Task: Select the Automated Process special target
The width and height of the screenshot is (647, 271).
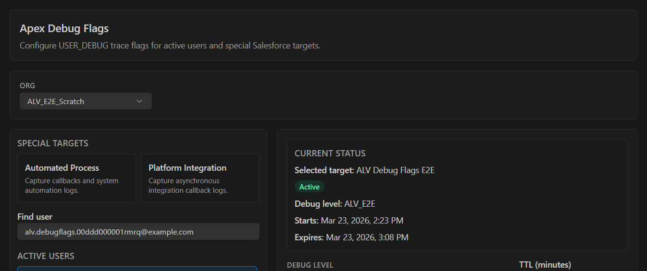Action: click(76, 178)
